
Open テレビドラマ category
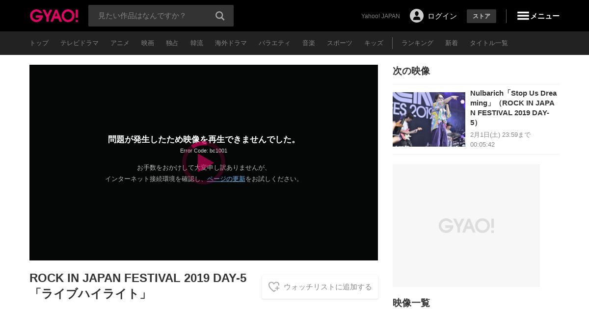80,43
